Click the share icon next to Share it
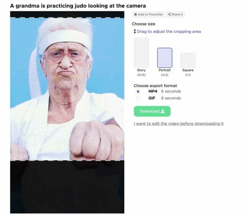Screen dimensions: 249x216 (x=169, y=15)
